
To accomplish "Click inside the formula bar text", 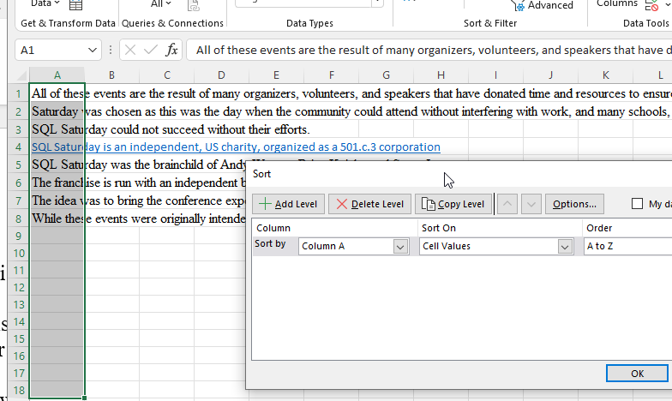I will (429, 51).
